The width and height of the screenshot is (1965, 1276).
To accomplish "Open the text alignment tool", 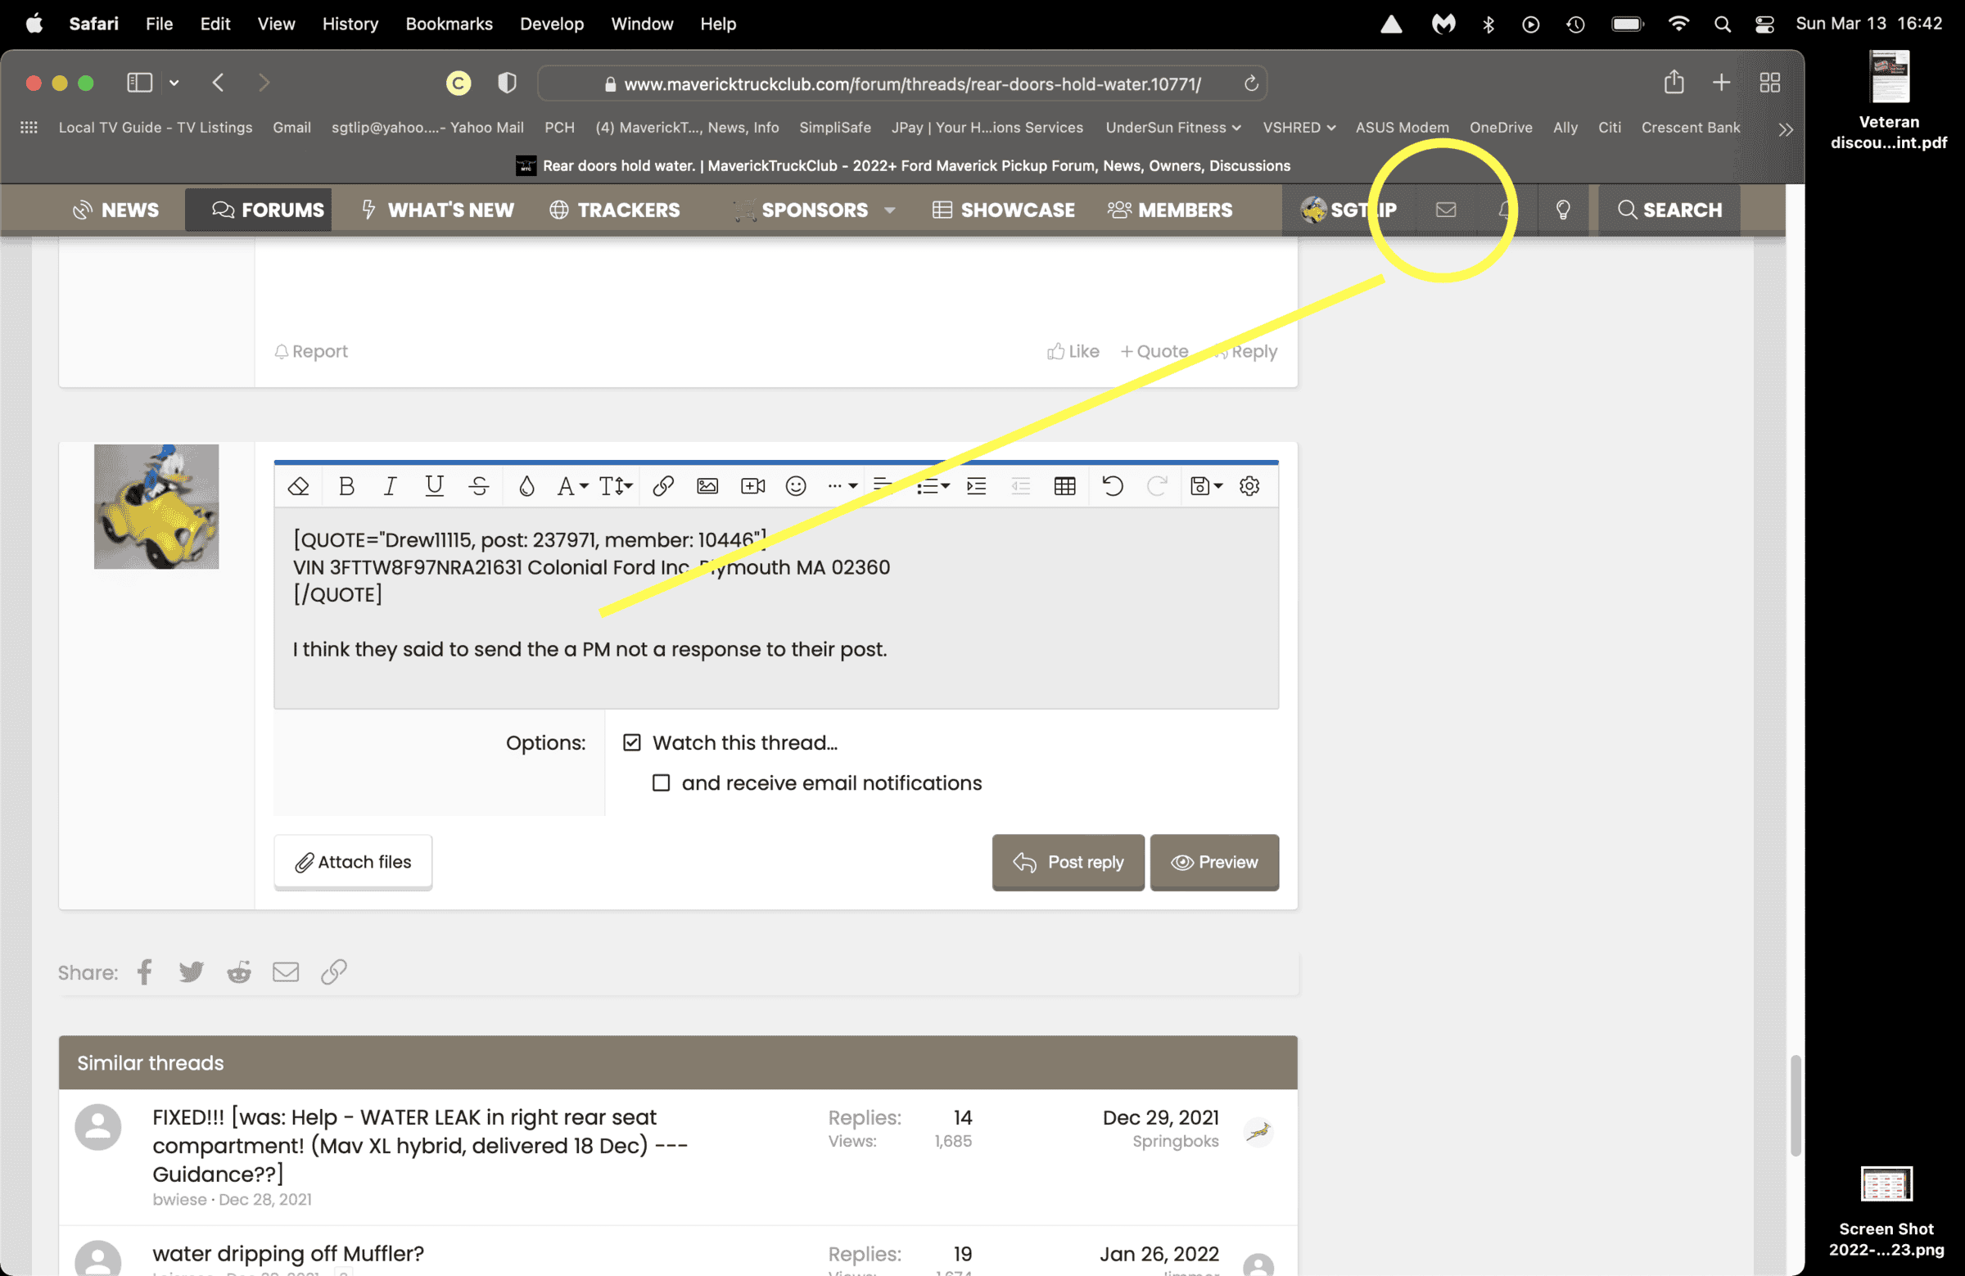I will [883, 486].
